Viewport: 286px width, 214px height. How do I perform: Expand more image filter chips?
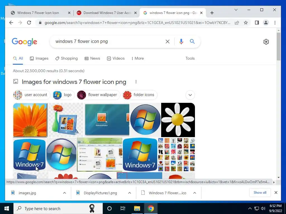click(190, 95)
